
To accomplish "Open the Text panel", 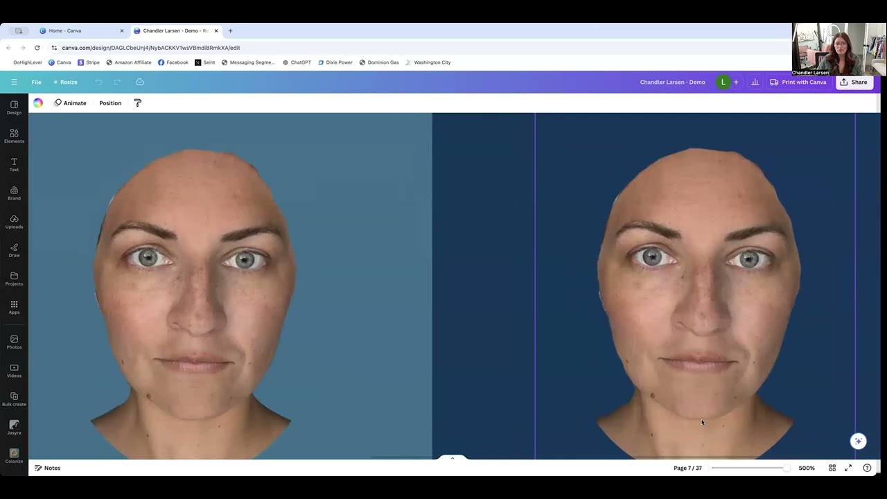I will (14, 164).
